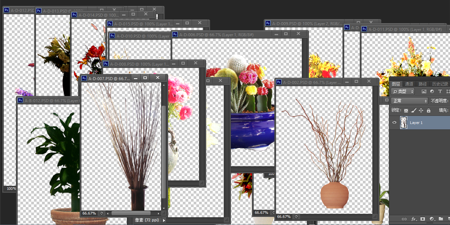Add a layer mask icon
Viewport: 450px width, 225px height.
click(423, 219)
